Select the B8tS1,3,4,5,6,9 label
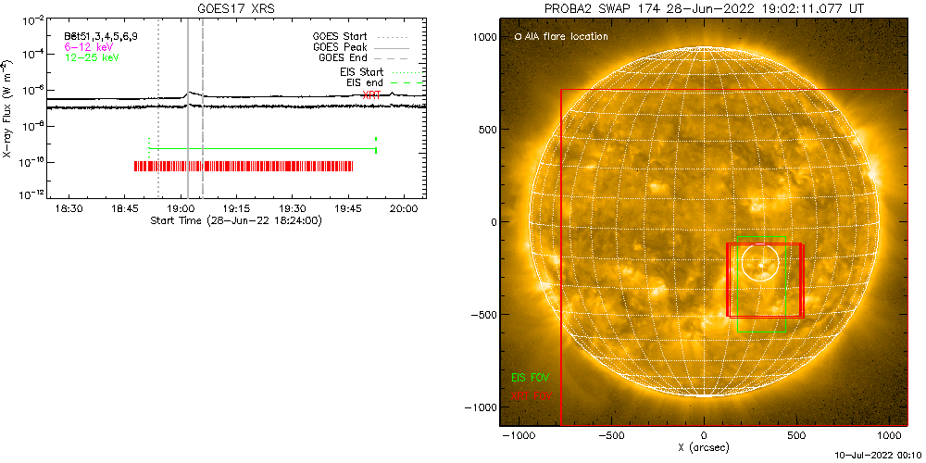 (102, 36)
